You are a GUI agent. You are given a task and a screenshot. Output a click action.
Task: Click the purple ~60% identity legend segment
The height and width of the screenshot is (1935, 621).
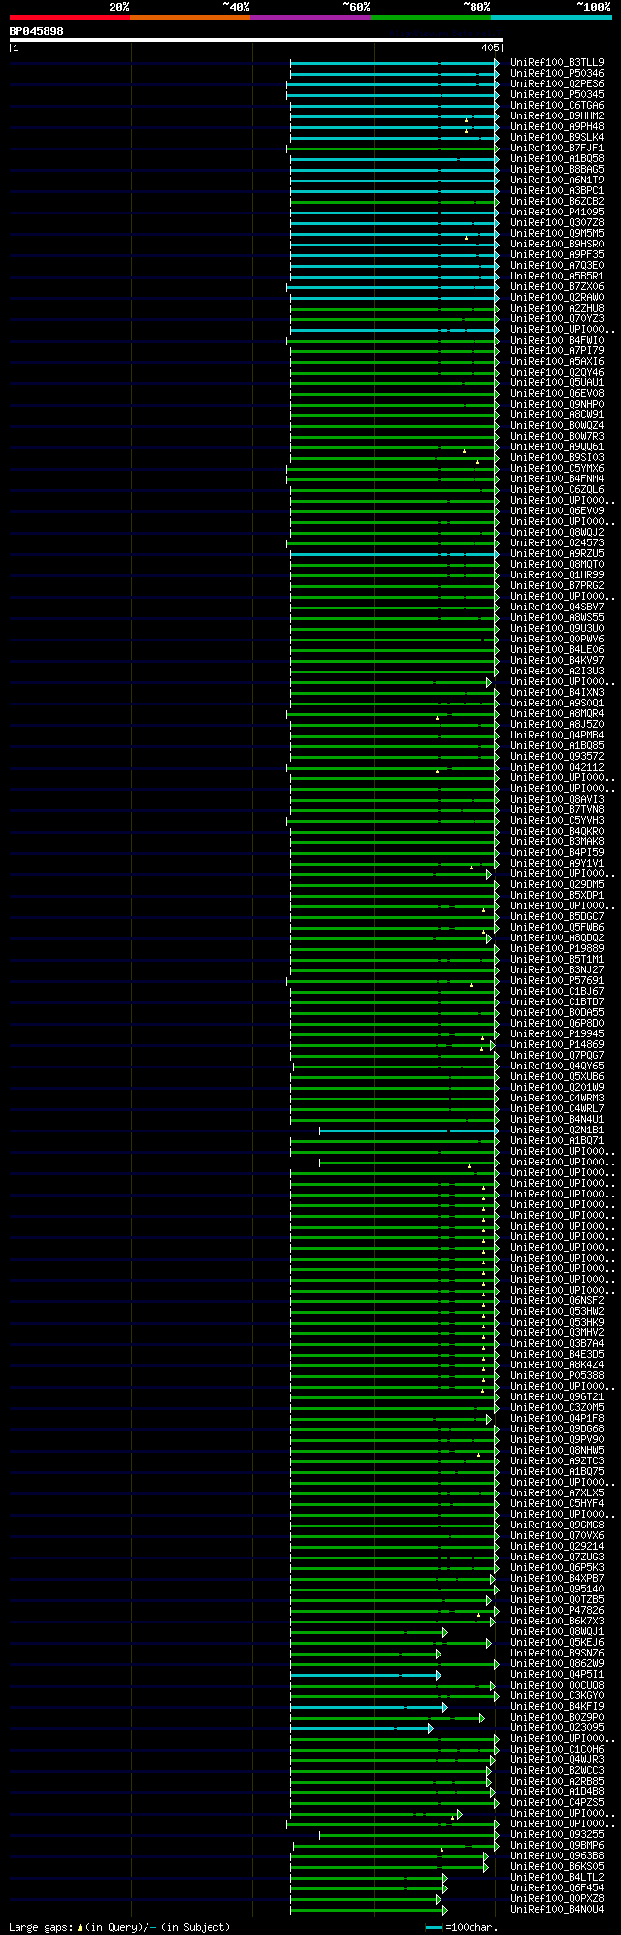click(310, 16)
